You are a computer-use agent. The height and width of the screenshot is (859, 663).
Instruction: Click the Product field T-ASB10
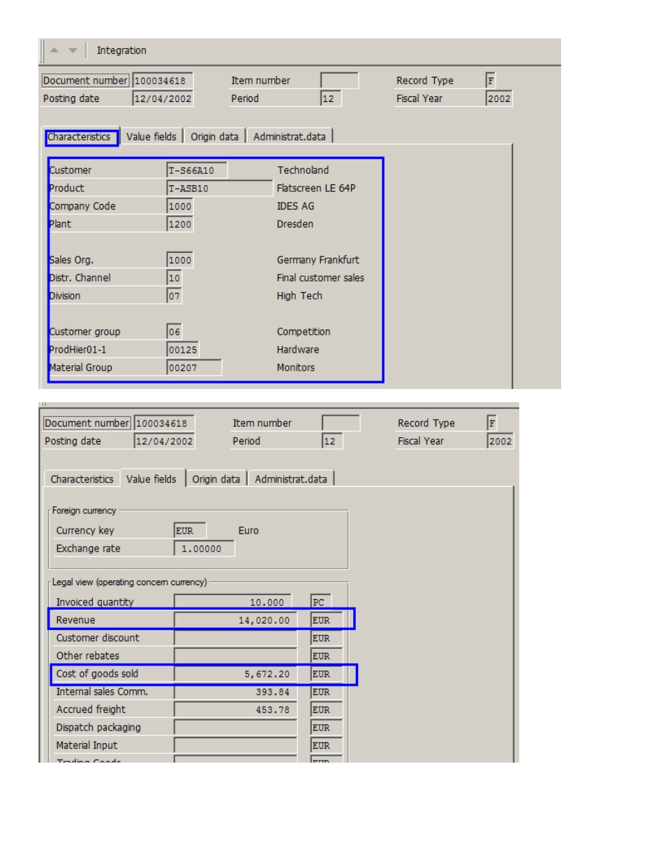point(220,189)
